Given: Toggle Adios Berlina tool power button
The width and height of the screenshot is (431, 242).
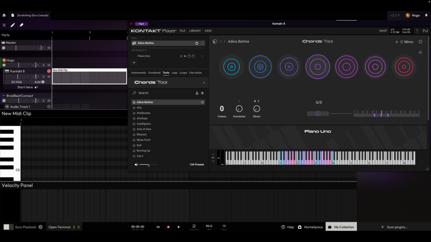Looking at the screenshot, I should (196, 43).
